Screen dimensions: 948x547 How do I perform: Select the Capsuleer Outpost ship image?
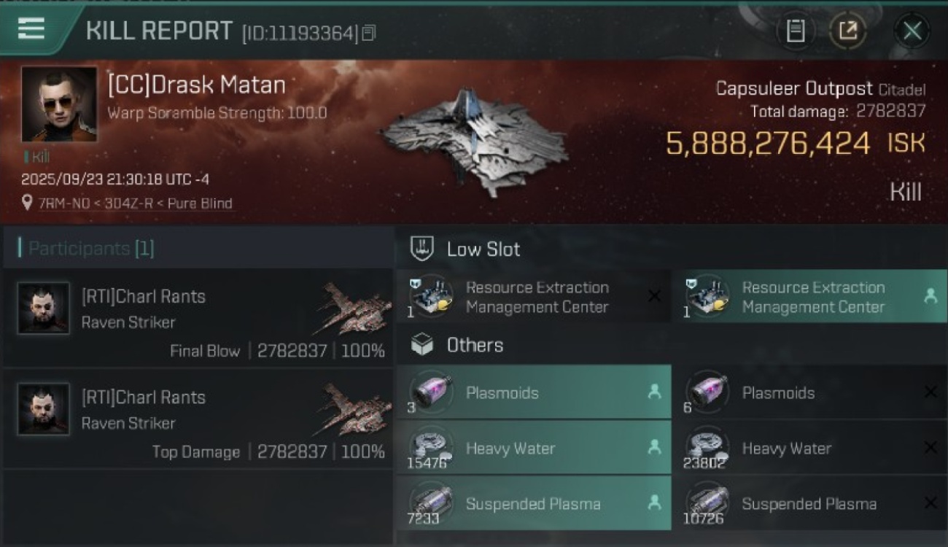coord(474,140)
